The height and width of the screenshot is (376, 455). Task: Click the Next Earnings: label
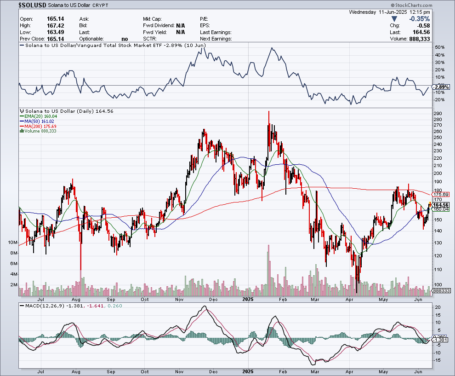[216, 39]
